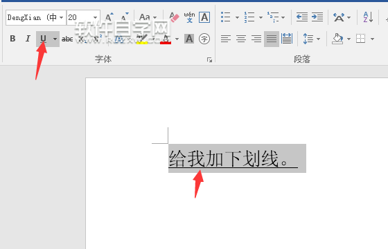The width and height of the screenshot is (388, 249).
Task: Open the font name combo box dropdown
Action: pyautogui.click(x=62, y=17)
